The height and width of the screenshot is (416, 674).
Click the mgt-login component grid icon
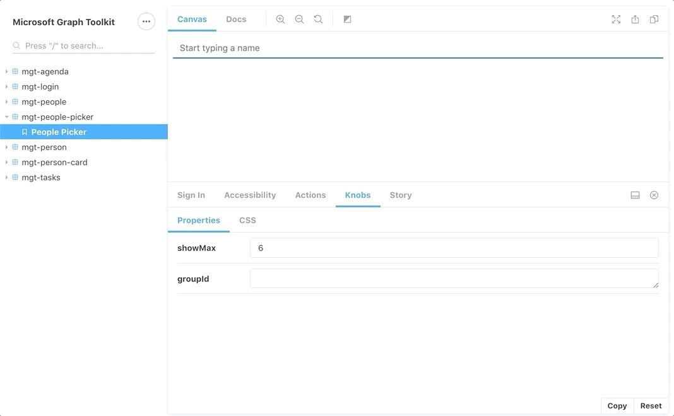(15, 86)
